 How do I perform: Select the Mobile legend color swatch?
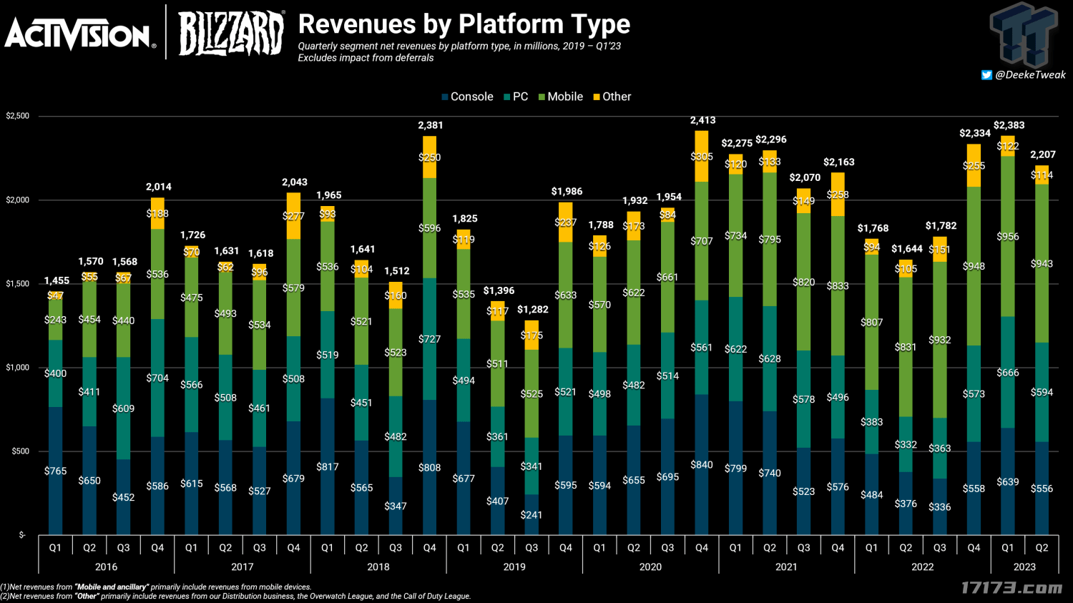(x=542, y=97)
